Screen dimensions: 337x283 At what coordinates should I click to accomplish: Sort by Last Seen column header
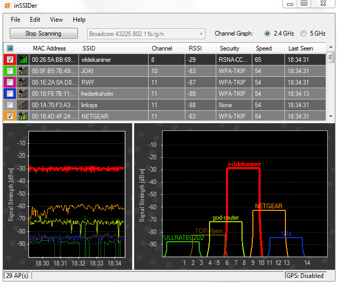[305, 48]
